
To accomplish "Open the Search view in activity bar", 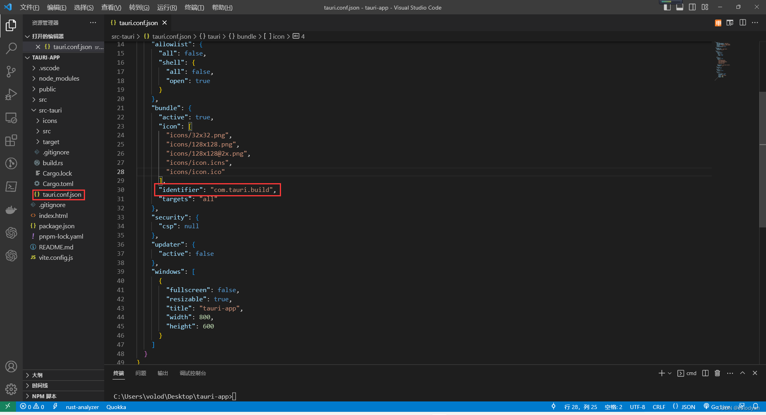I will (x=11, y=48).
